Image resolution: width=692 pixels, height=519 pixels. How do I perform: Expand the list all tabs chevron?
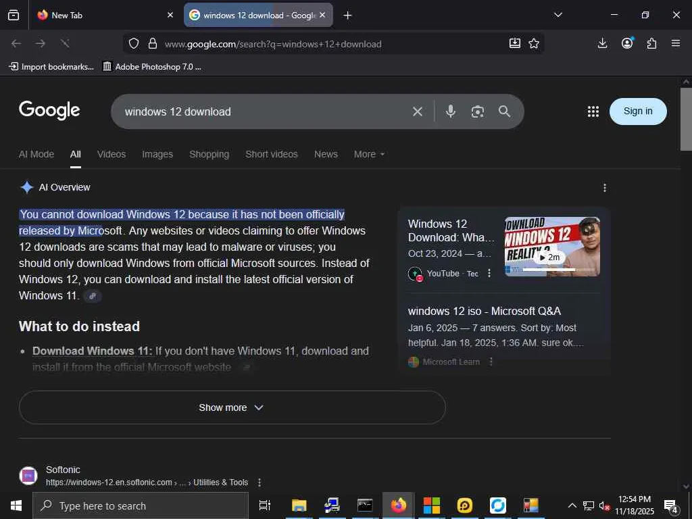558,15
